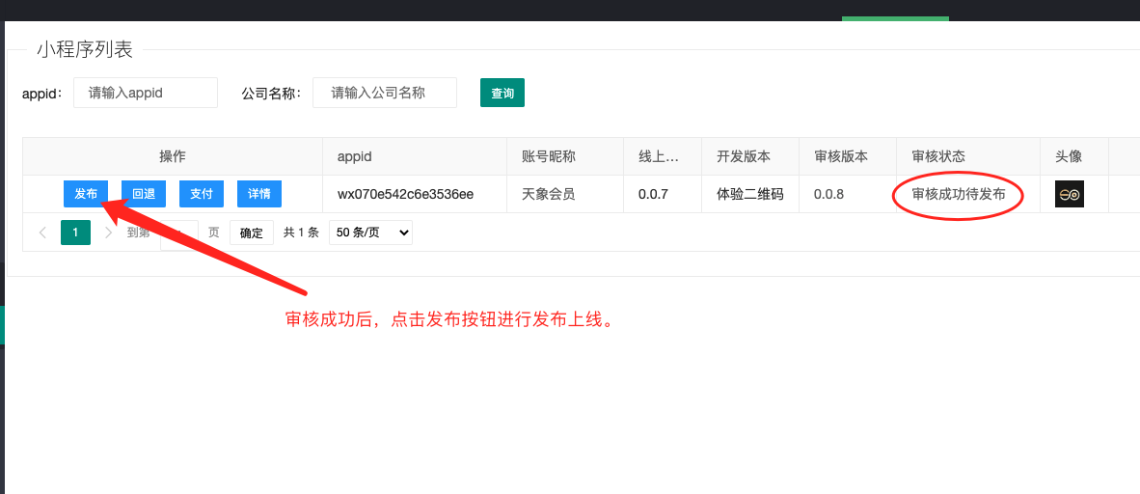Click the 发布 publish button
The image size is (1140, 494).
pyautogui.click(x=86, y=194)
